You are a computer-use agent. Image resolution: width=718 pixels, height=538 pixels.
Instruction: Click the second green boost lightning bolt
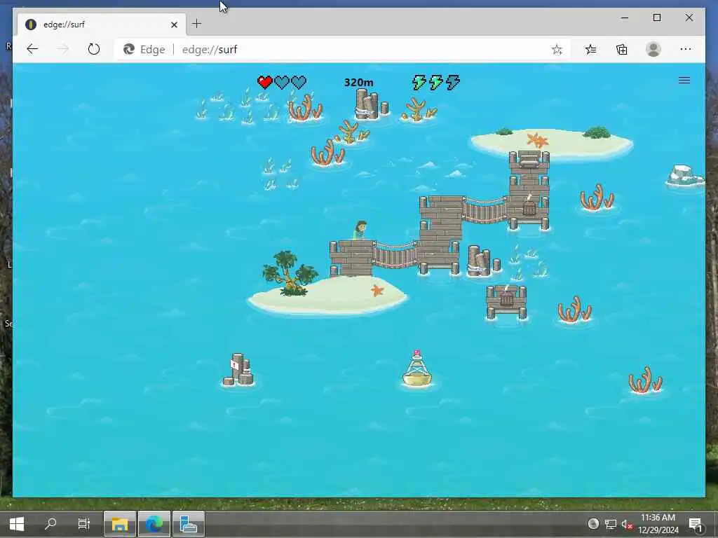[435, 83]
